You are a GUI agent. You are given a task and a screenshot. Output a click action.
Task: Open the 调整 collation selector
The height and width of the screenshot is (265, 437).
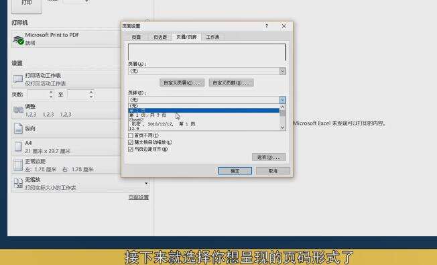[66, 110]
